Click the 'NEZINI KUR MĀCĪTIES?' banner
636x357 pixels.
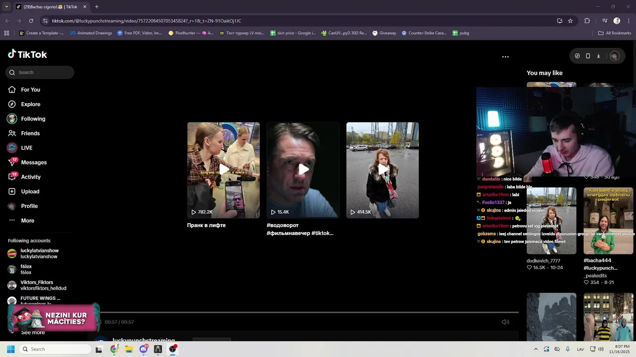click(54, 318)
